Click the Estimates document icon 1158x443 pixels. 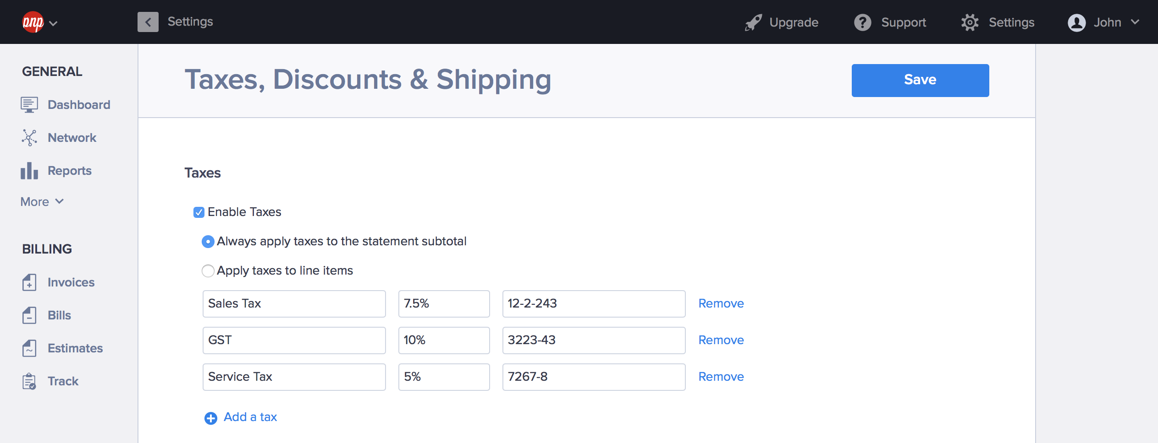coord(29,348)
